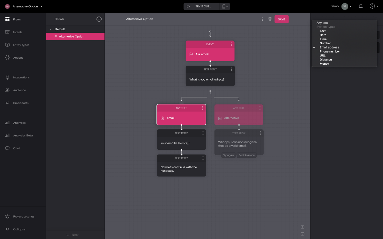The height and width of the screenshot is (239, 383).
Task: Choose 'Date' system type
Action: click(x=344, y=35)
